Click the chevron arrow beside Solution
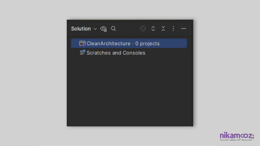 (95, 29)
